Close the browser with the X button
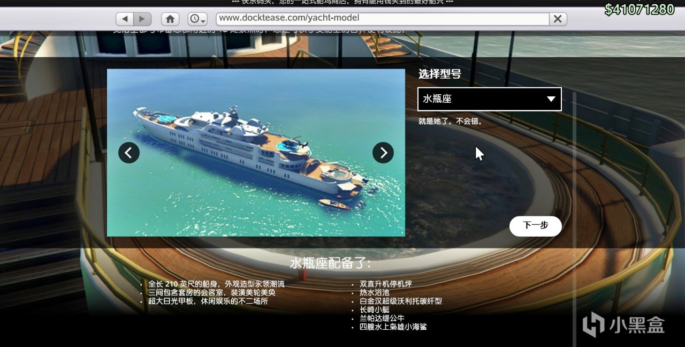Image resolution: width=685 pixels, height=347 pixels. [x=558, y=19]
